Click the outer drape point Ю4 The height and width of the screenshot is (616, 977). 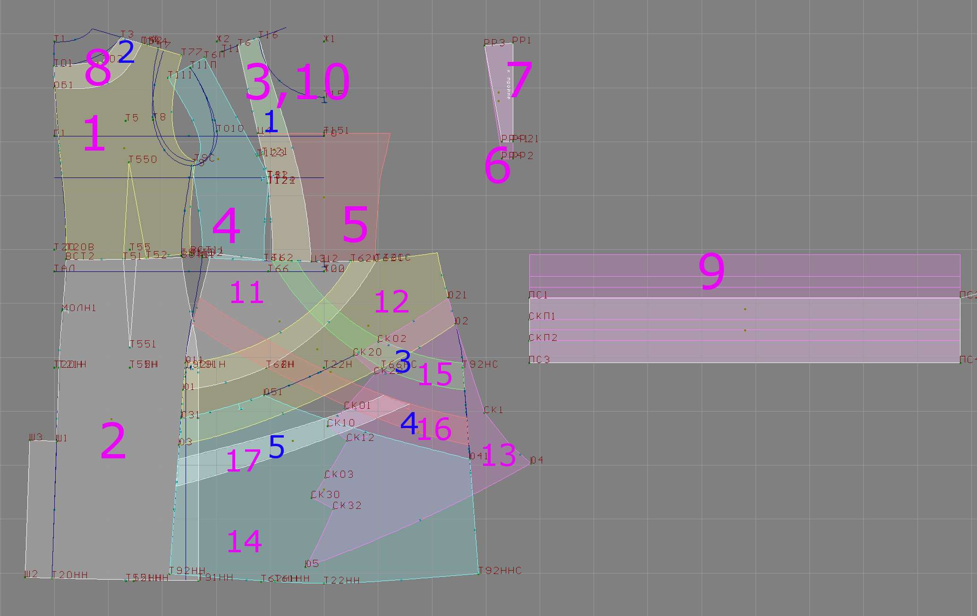point(530,463)
